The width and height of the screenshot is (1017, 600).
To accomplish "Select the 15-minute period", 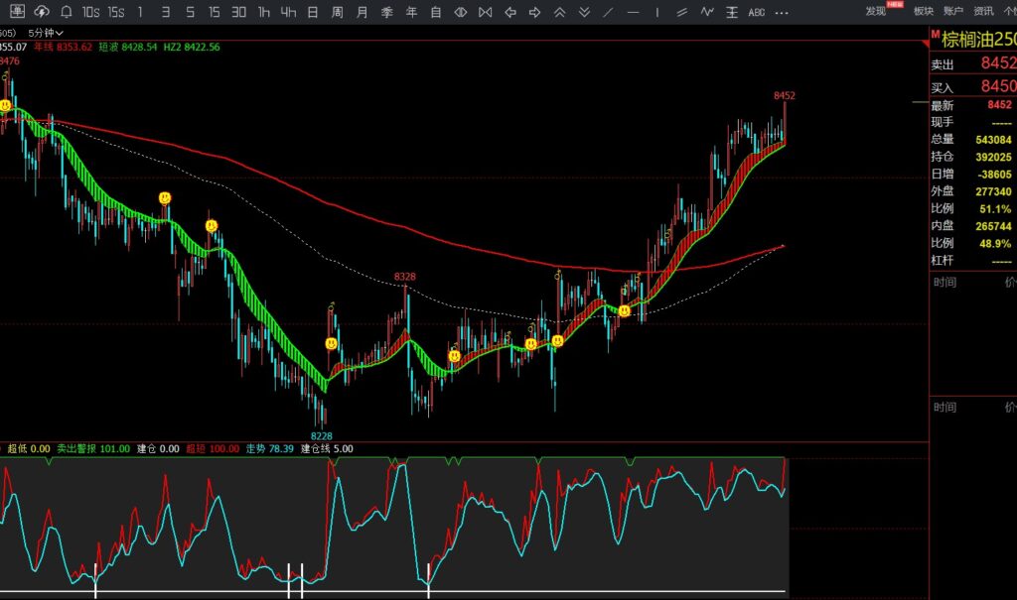I will pyautogui.click(x=215, y=12).
